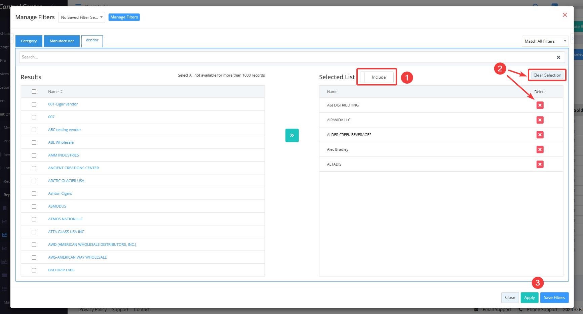Check the box for 001-Cigar vendor
Image resolution: width=583 pixels, height=314 pixels.
pyautogui.click(x=34, y=104)
